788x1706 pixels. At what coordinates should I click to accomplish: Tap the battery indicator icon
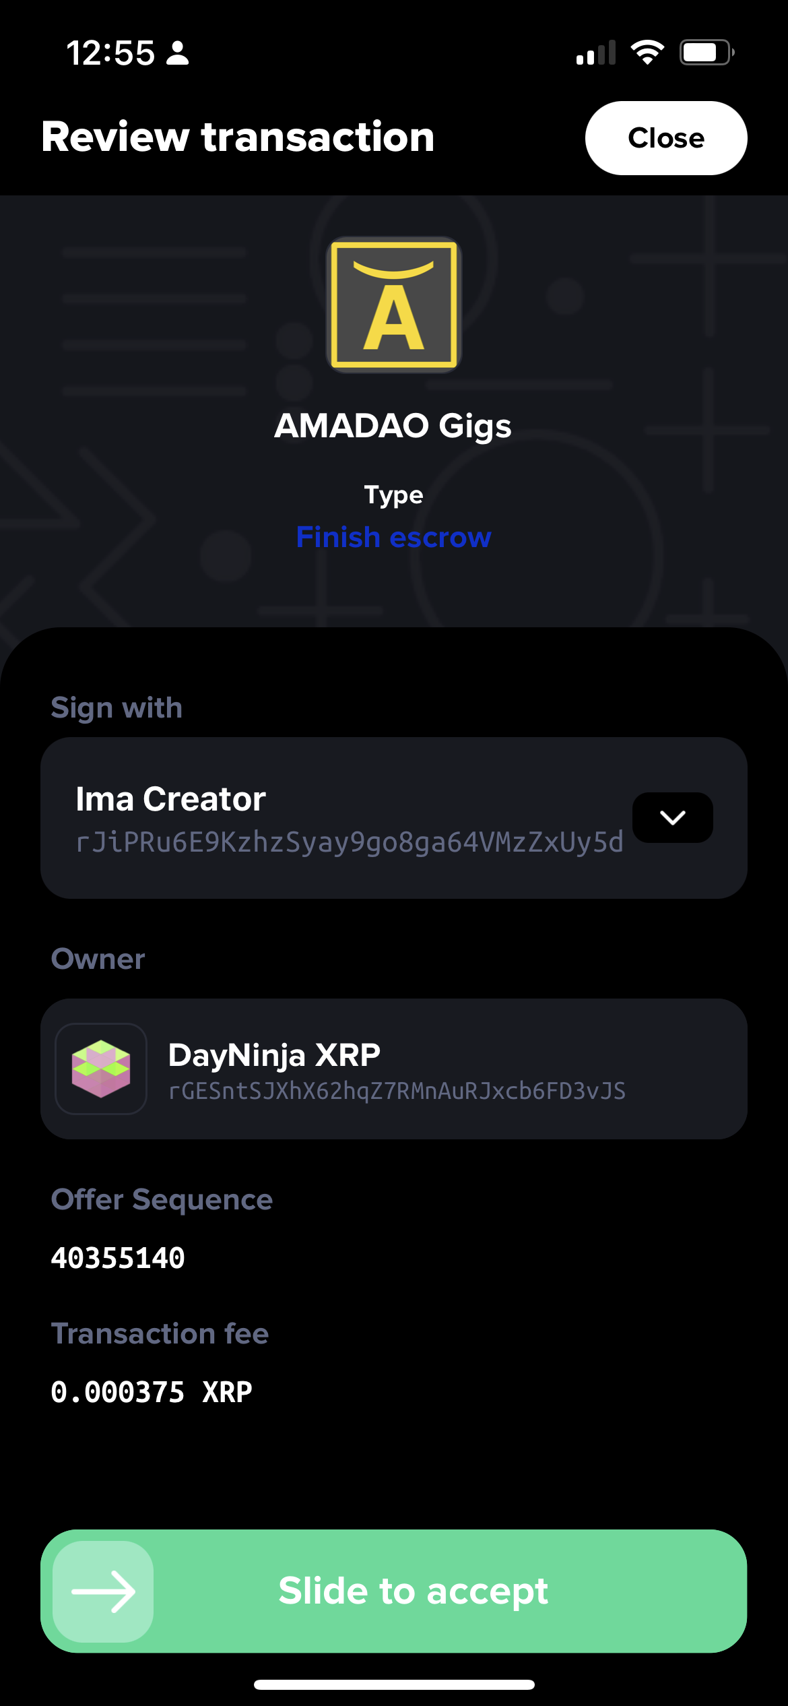pos(706,53)
